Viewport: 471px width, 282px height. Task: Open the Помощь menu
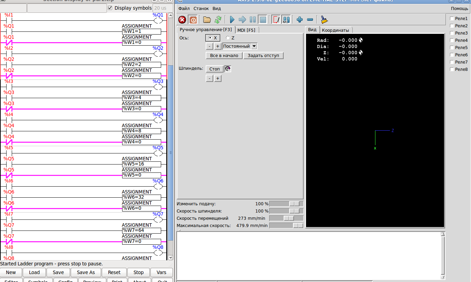(x=460, y=8)
